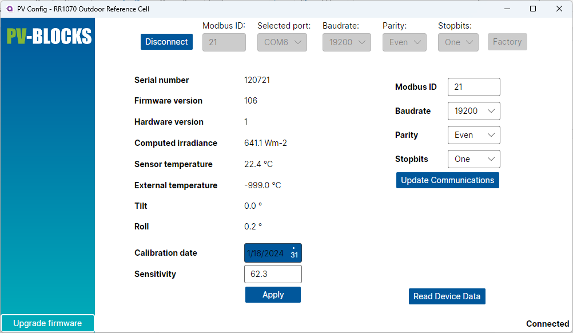
Task: Click the Roll value 0.2 °
Action: click(x=253, y=227)
